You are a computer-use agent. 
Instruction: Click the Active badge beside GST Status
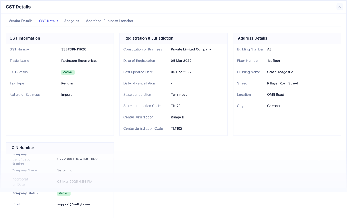pos(68,72)
